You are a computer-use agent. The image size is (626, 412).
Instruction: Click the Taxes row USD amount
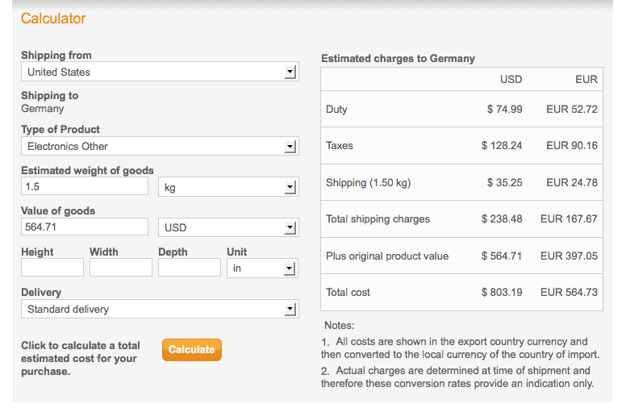pyautogui.click(x=502, y=146)
